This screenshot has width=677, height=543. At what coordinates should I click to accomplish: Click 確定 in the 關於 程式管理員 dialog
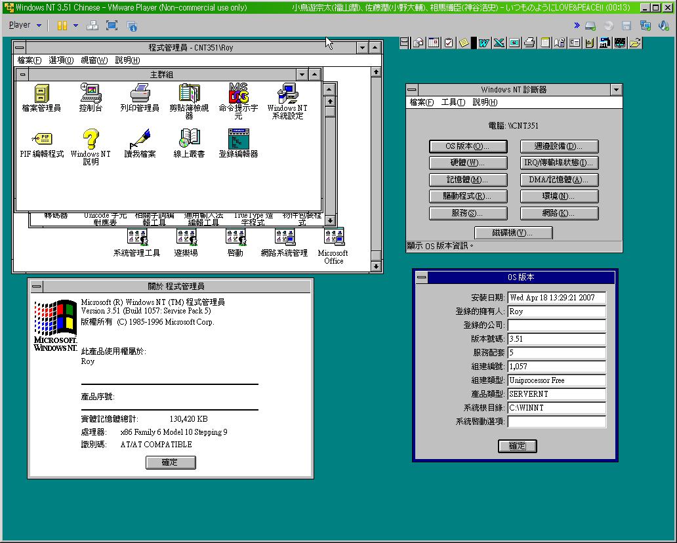coord(171,462)
